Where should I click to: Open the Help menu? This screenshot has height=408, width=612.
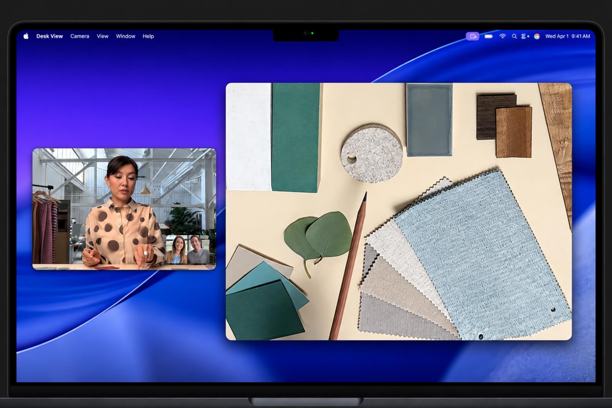click(x=148, y=36)
